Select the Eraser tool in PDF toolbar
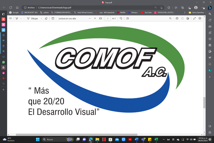The width and height of the screenshot is (214, 143). click(46, 19)
